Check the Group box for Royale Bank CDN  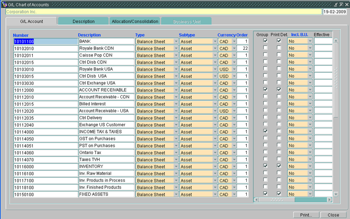point(265,48)
